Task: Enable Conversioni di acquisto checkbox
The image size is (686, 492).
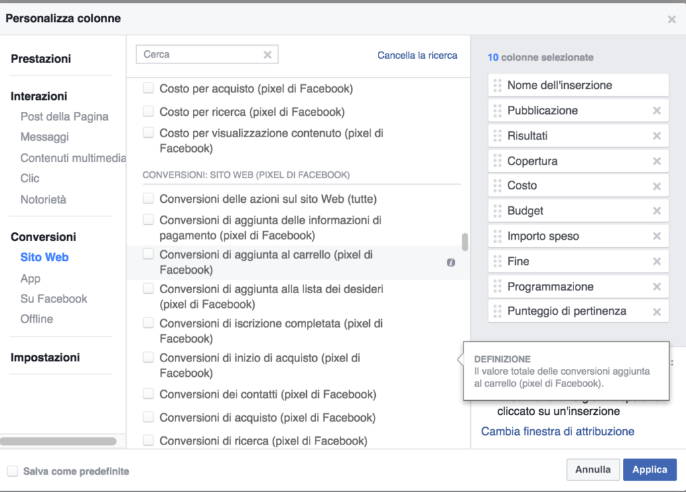Action: point(148,417)
